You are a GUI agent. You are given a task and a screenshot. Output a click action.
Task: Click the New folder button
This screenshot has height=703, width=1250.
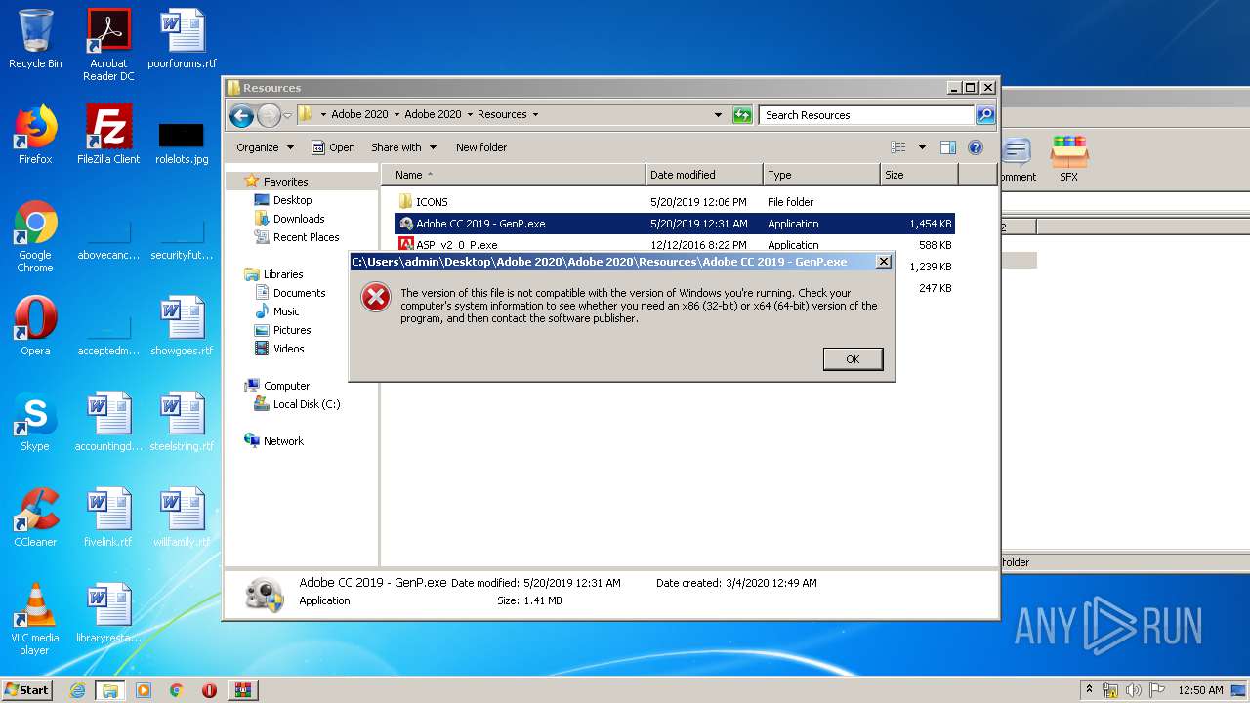(481, 147)
